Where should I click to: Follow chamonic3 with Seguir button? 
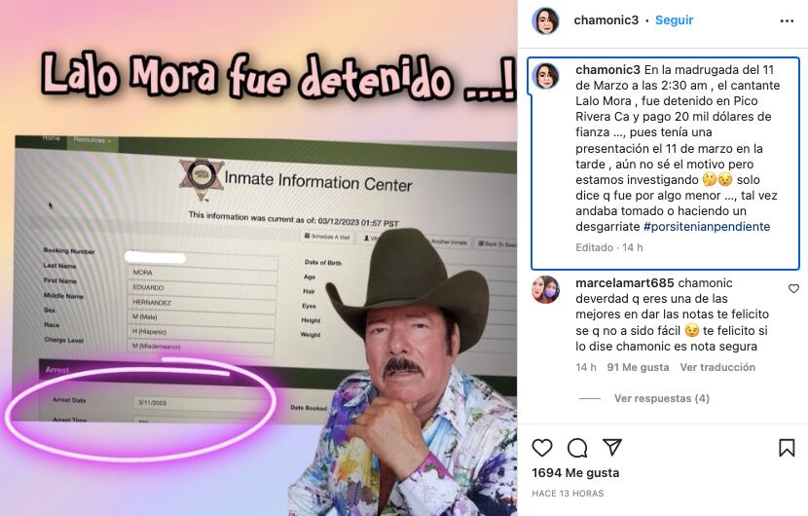tap(674, 20)
